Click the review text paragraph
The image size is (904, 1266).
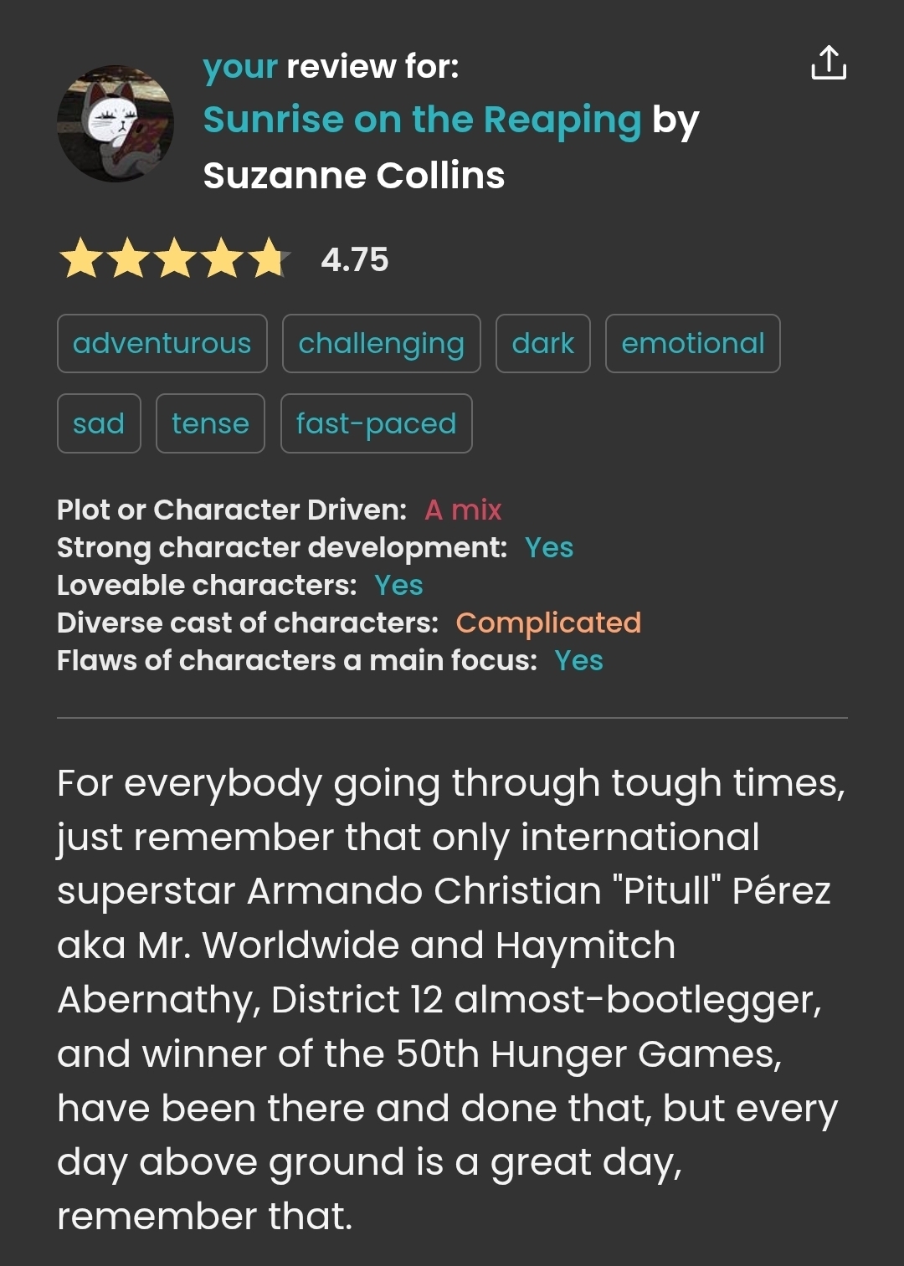(x=452, y=999)
